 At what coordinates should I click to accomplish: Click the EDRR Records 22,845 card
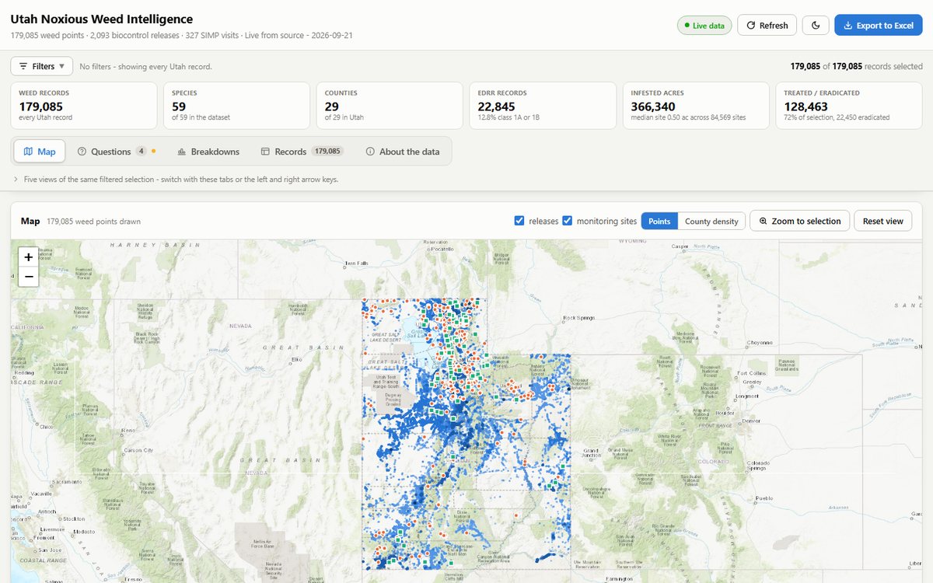pyautogui.click(x=543, y=106)
